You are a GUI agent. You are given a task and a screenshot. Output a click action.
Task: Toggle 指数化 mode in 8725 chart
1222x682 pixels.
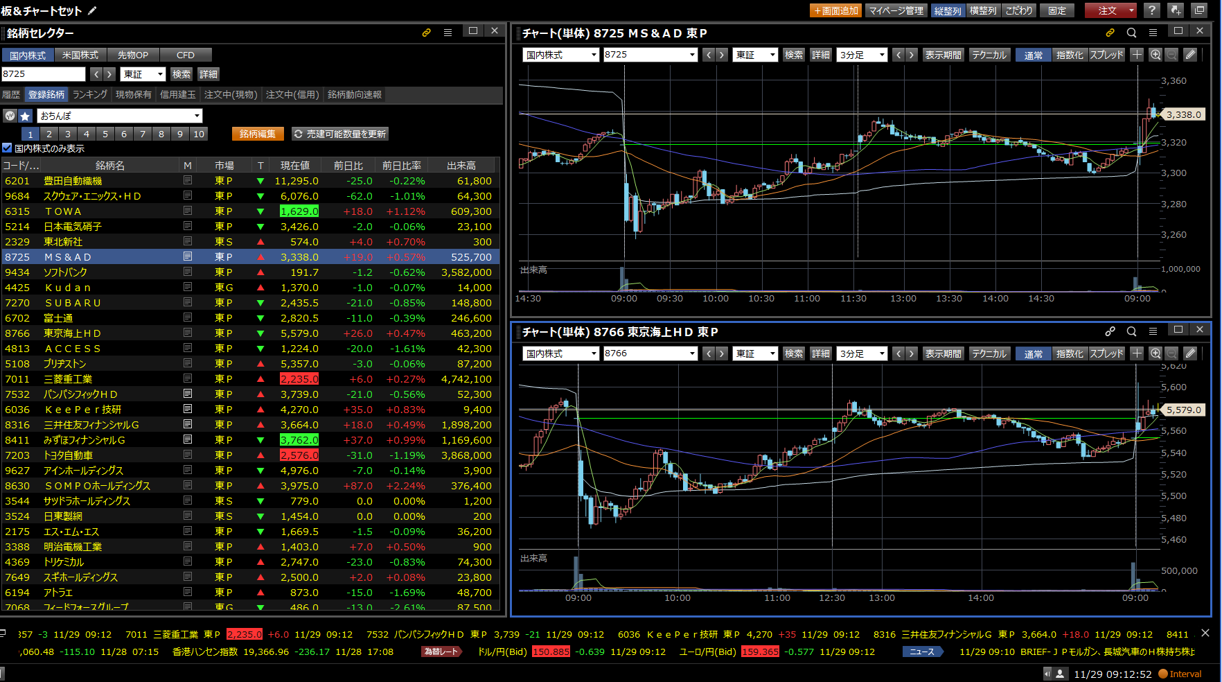point(1070,55)
